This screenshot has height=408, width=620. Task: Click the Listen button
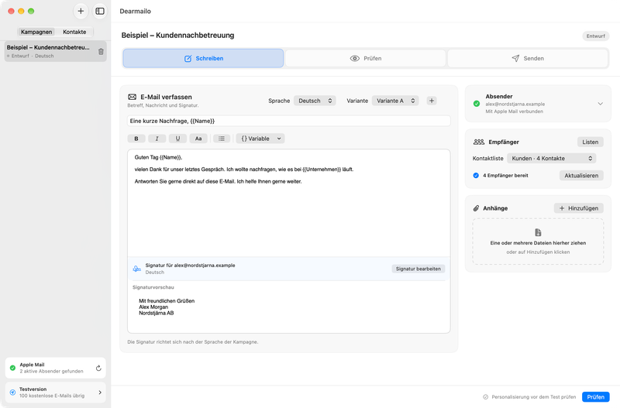[x=590, y=142]
